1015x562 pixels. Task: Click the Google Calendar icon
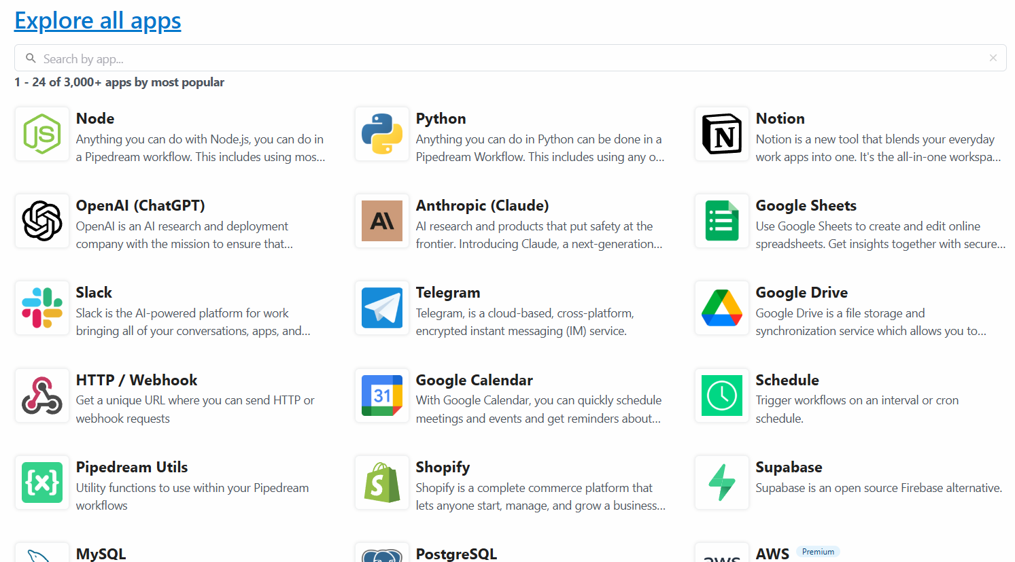click(x=382, y=396)
